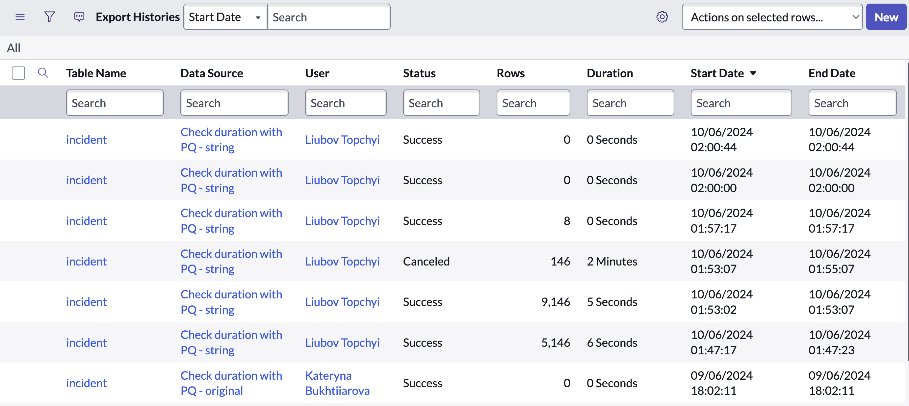This screenshot has width=909, height=406.
Task: Click the magnifier icon in column header row
Action: pyautogui.click(x=43, y=73)
